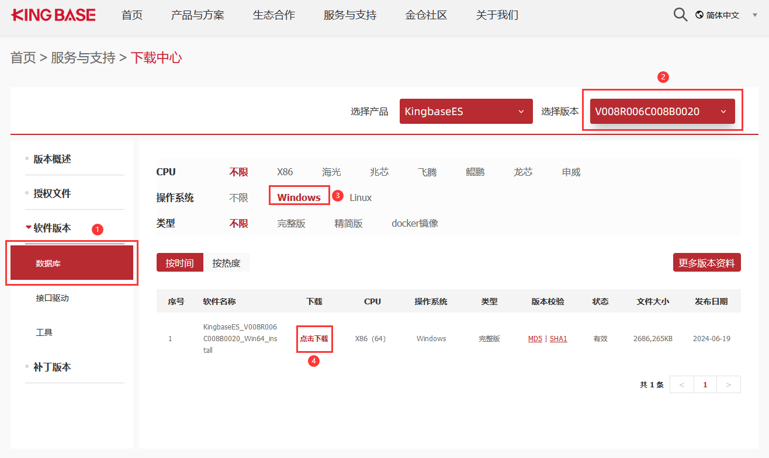The height and width of the screenshot is (458, 769).
Task: Click 点击下载 to download installer
Action: (314, 338)
